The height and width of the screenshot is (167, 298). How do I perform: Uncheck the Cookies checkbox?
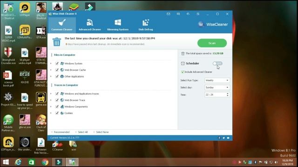point(57,113)
